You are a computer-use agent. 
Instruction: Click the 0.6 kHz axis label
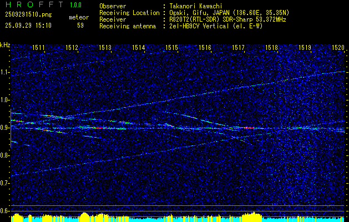pos(5,211)
